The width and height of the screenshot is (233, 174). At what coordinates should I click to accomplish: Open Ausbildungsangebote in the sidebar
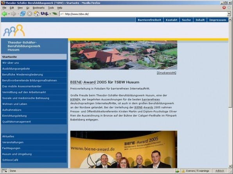[x=34, y=69]
